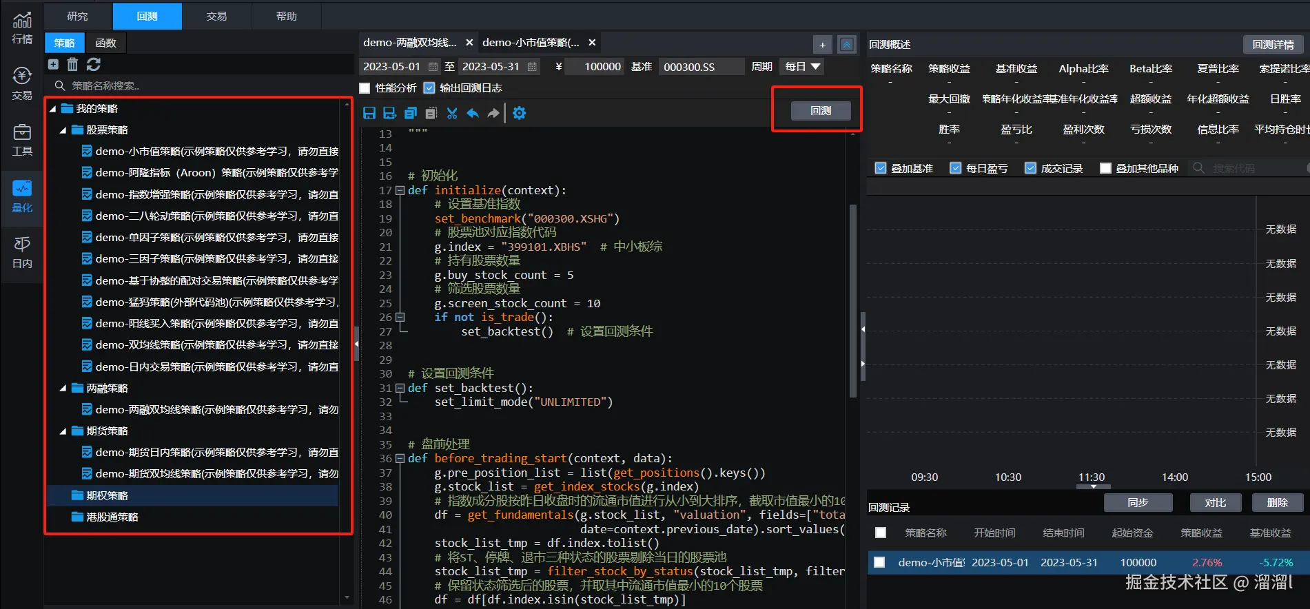Check the select-all box in 回测记录 header

[x=881, y=533]
